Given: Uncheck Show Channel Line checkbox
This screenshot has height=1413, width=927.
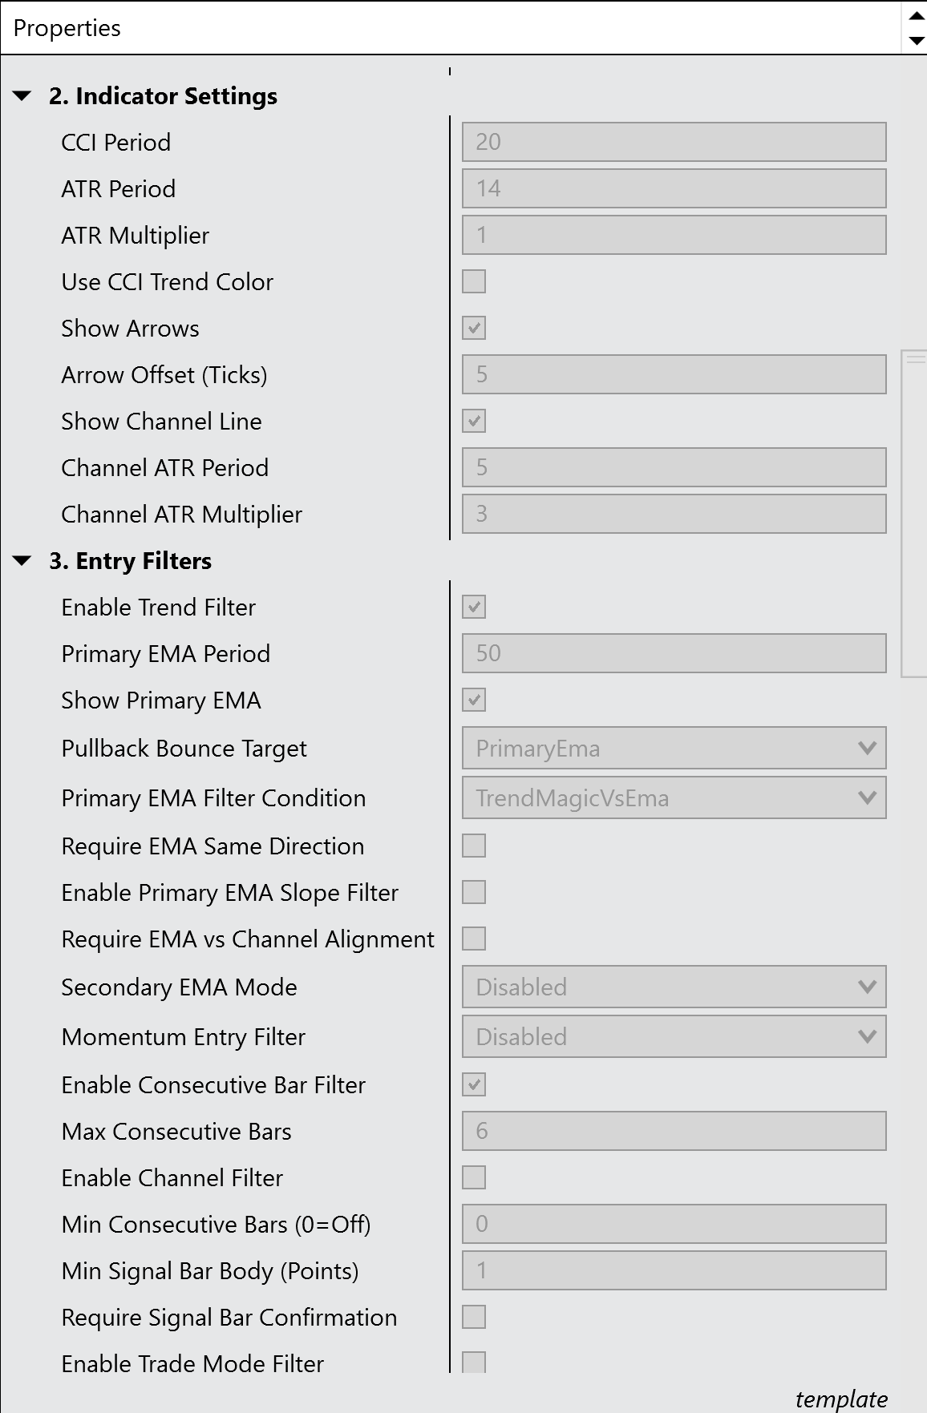Looking at the screenshot, I should (474, 422).
